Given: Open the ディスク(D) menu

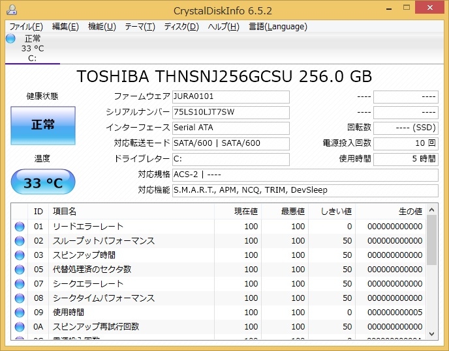Looking at the screenshot, I should [x=181, y=27].
